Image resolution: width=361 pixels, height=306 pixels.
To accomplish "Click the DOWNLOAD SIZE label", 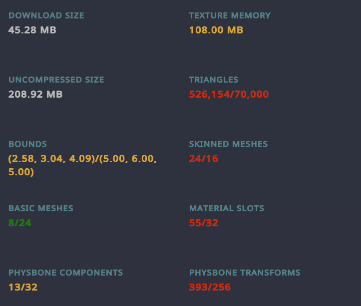I will pyautogui.click(x=46, y=15).
